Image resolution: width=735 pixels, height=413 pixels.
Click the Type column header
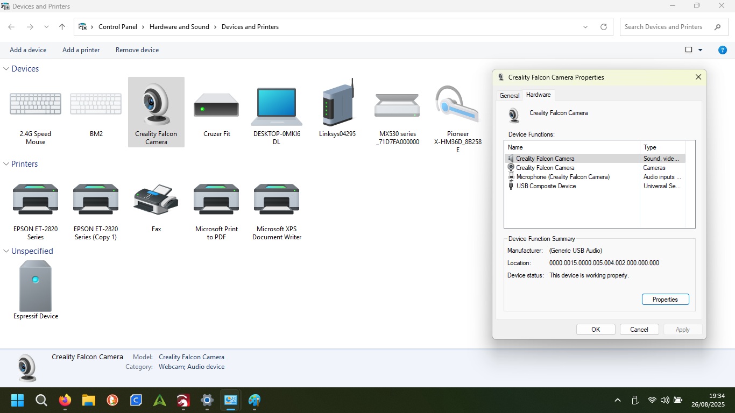[662, 147]
